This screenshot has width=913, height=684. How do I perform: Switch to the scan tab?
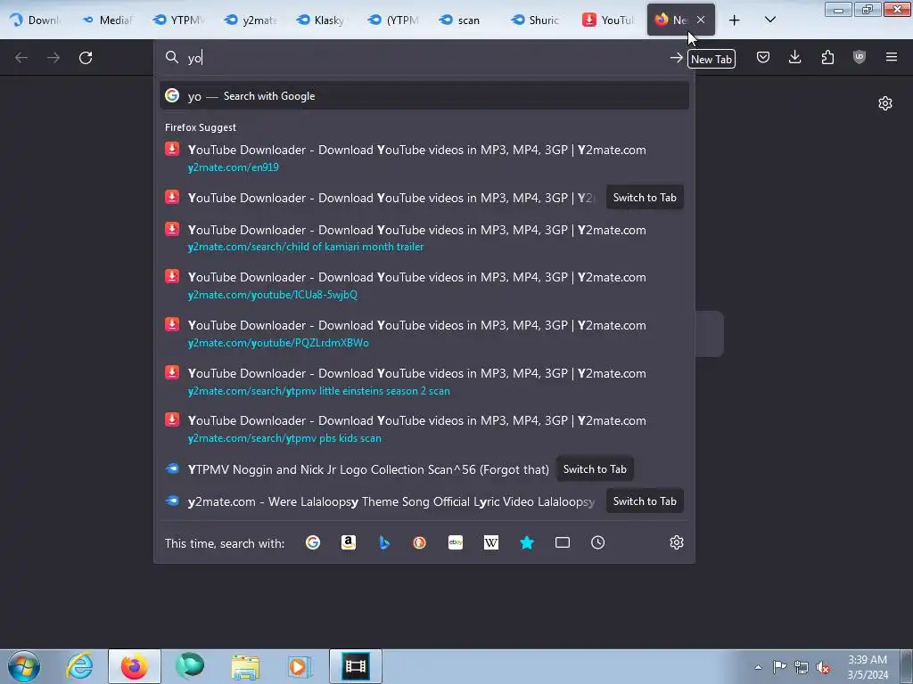click(x=465, y=20)
